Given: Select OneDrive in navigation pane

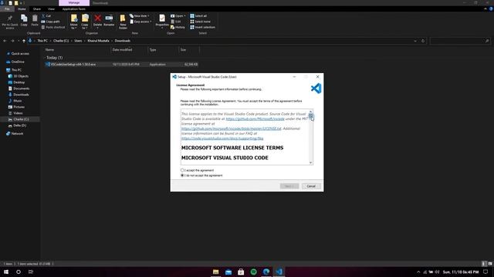Looking at the screenshot, I should (18, 62).
